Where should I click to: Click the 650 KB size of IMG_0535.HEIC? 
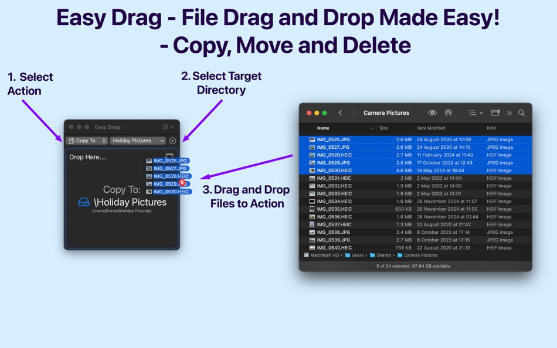[x=403, y=209]
